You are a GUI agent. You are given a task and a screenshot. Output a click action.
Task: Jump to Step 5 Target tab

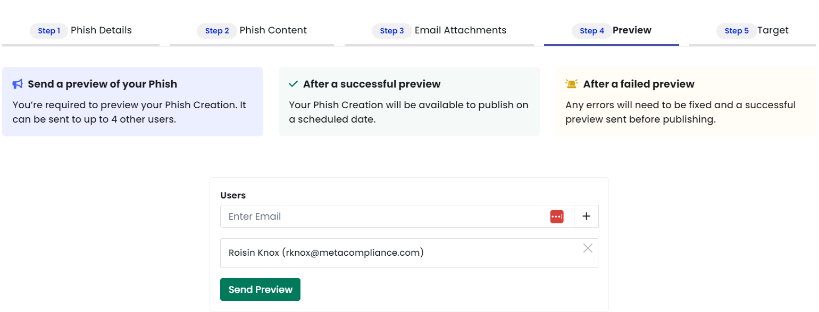(x=753, y=31)
